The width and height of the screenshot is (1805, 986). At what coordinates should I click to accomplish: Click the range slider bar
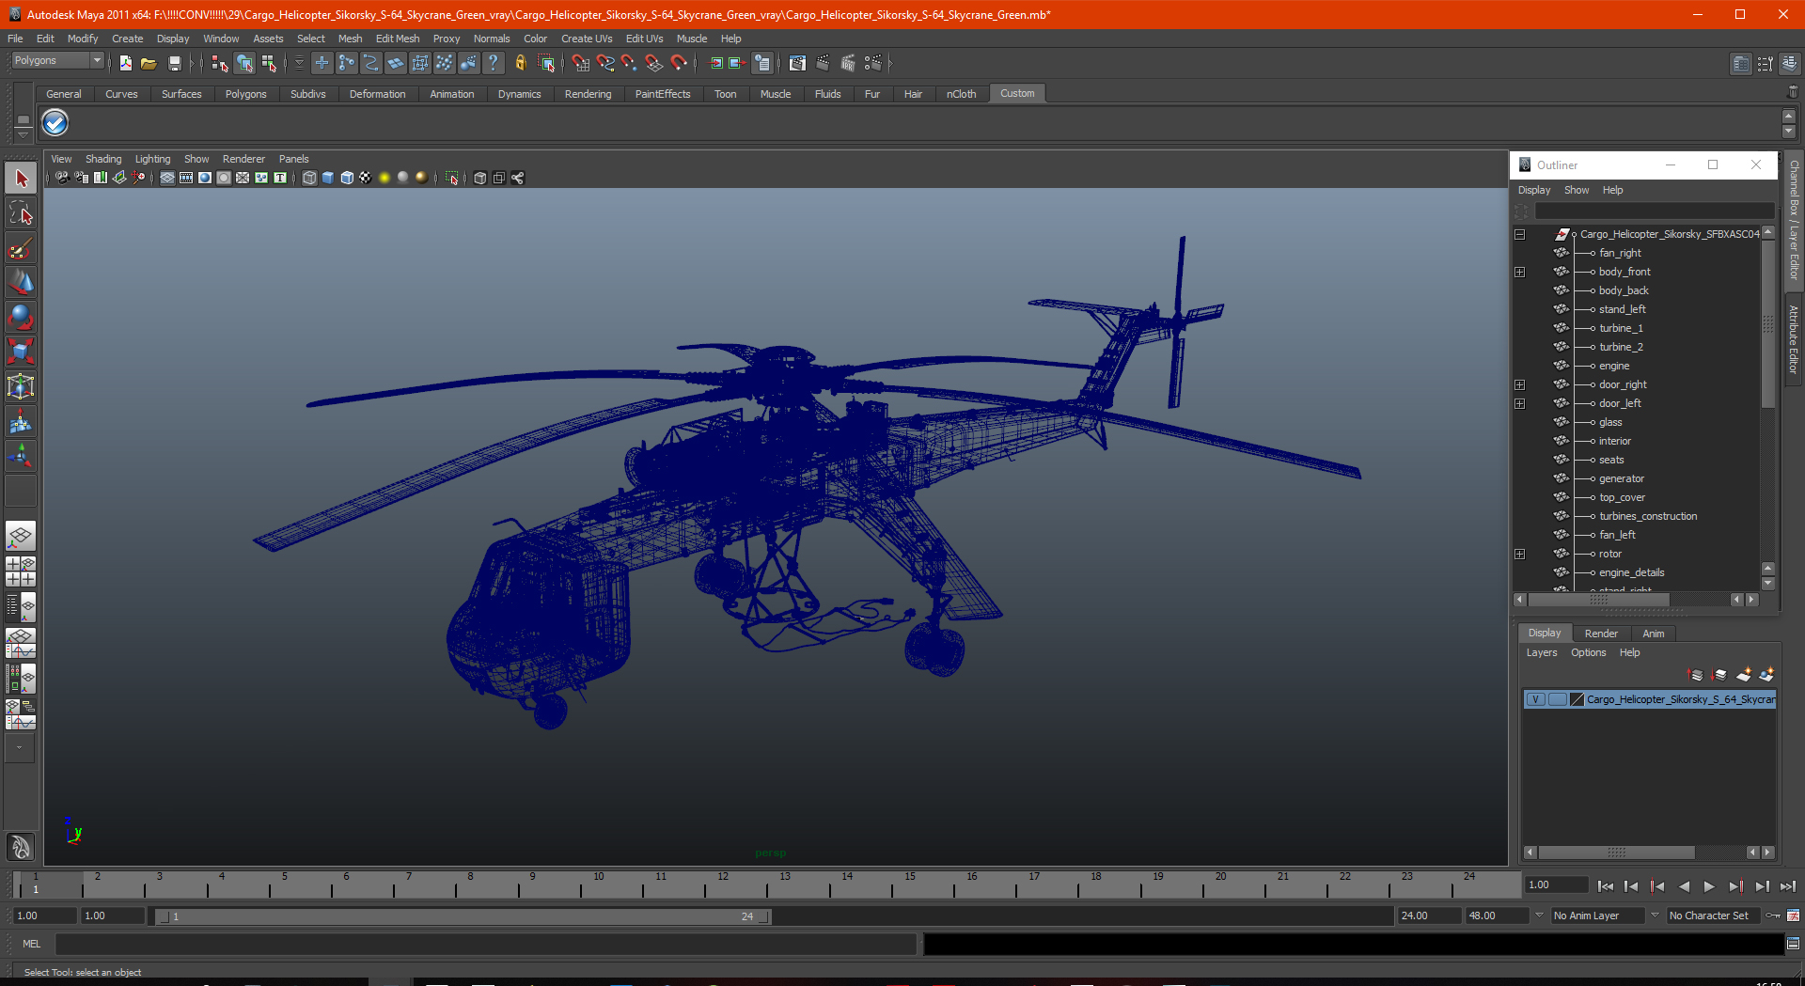point(463,916)
